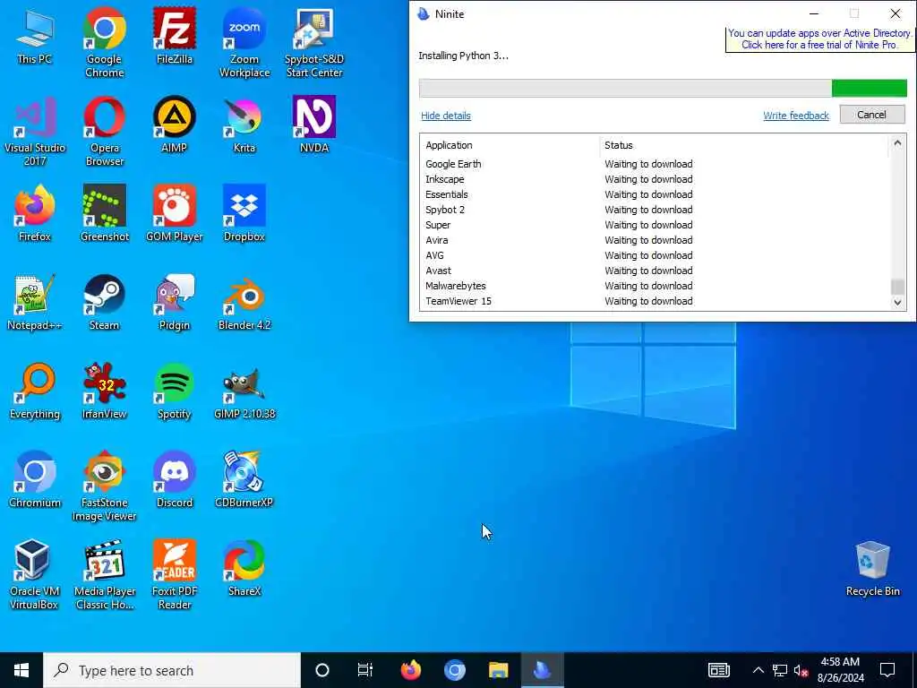Screen dimensions: 917x688
Task: Select the TeamViewer 15 row
Action: 655,301
